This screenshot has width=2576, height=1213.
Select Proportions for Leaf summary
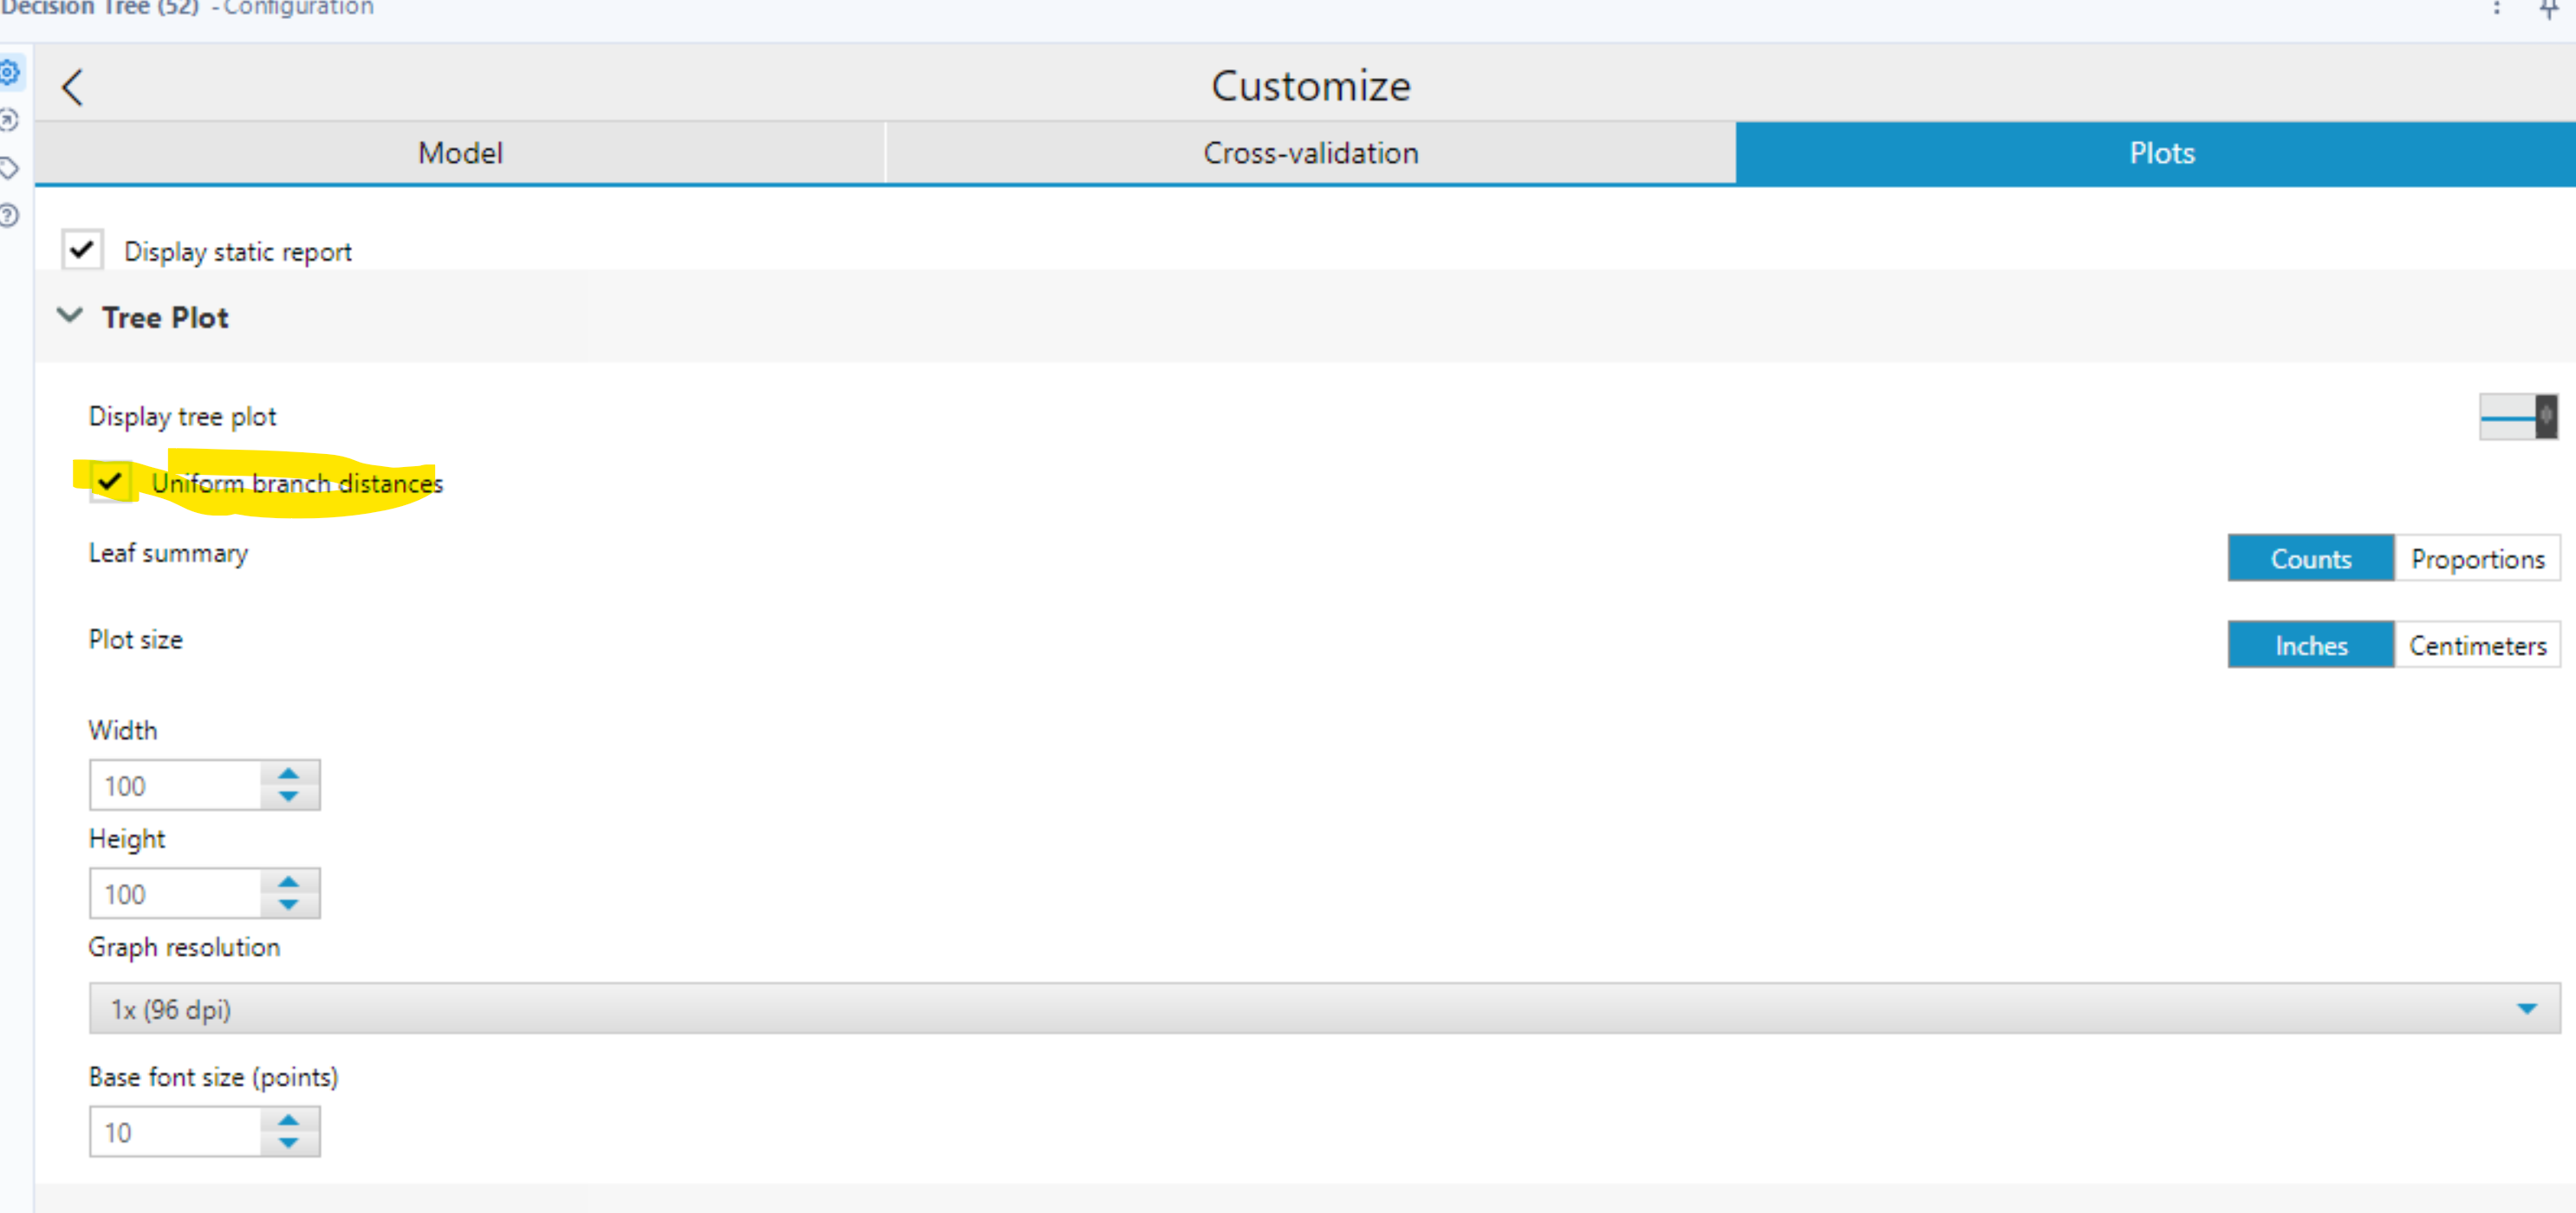coord(2477,558)
